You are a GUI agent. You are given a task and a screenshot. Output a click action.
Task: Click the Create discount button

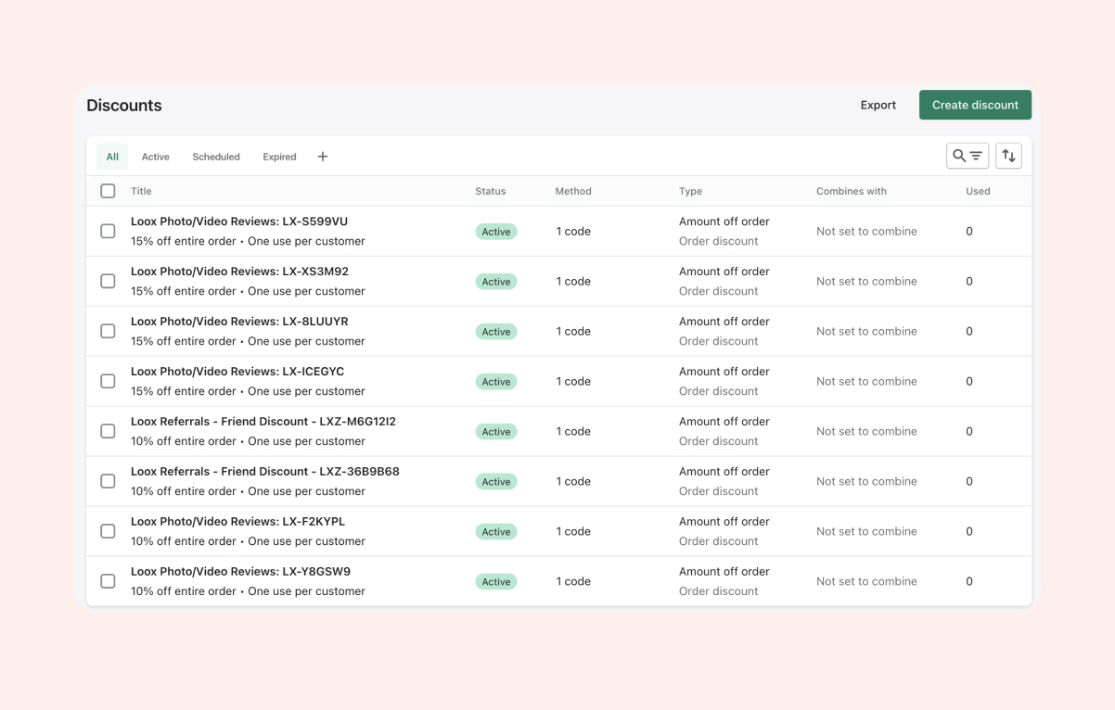[x=975, y=105]
